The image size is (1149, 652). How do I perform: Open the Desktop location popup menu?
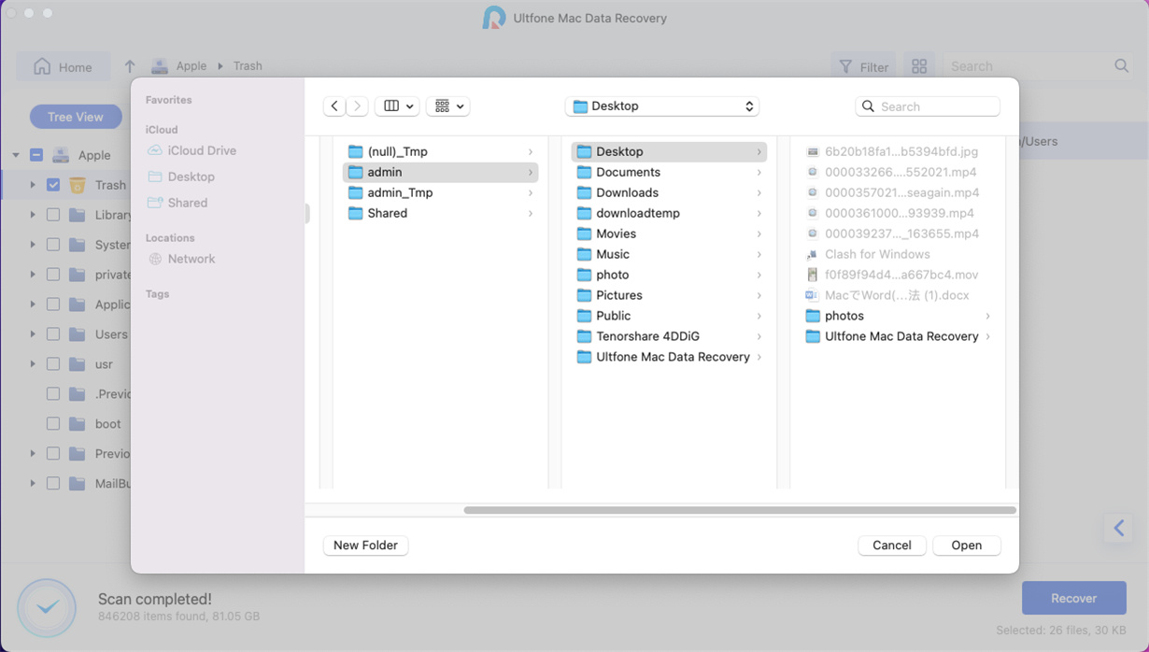click(662, 106)
